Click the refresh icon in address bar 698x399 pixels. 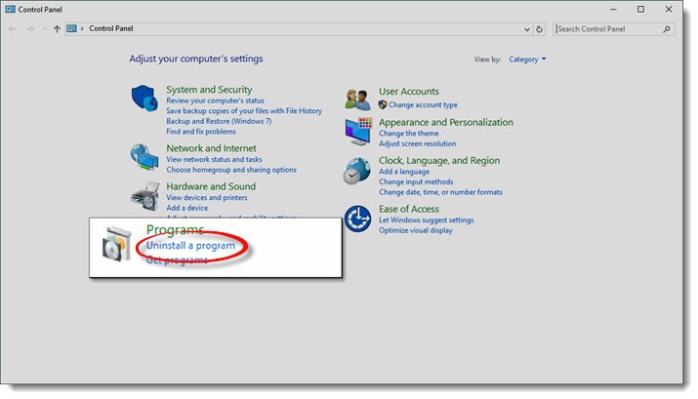click(539, 29)
